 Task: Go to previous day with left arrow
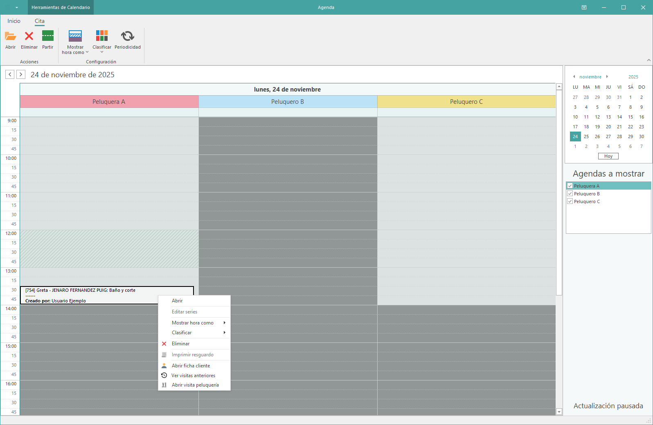tap(10, 74)
